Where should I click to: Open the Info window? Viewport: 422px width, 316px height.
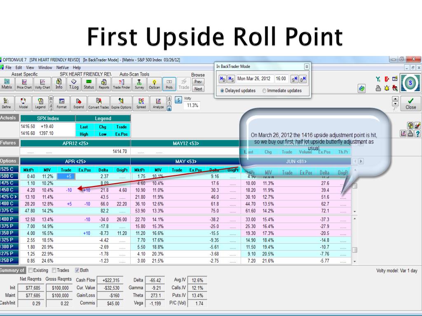pyautogui.click(x=59, y=84)
